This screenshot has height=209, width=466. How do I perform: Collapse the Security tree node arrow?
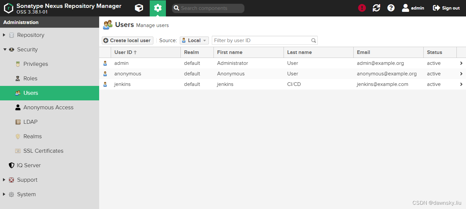pos(5,49)
